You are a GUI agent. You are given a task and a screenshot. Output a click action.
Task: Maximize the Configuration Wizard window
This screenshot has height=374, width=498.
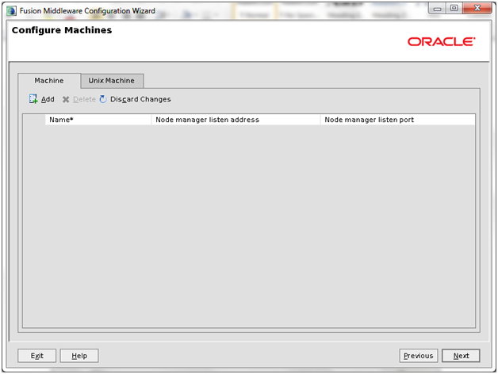pos(454,9)
